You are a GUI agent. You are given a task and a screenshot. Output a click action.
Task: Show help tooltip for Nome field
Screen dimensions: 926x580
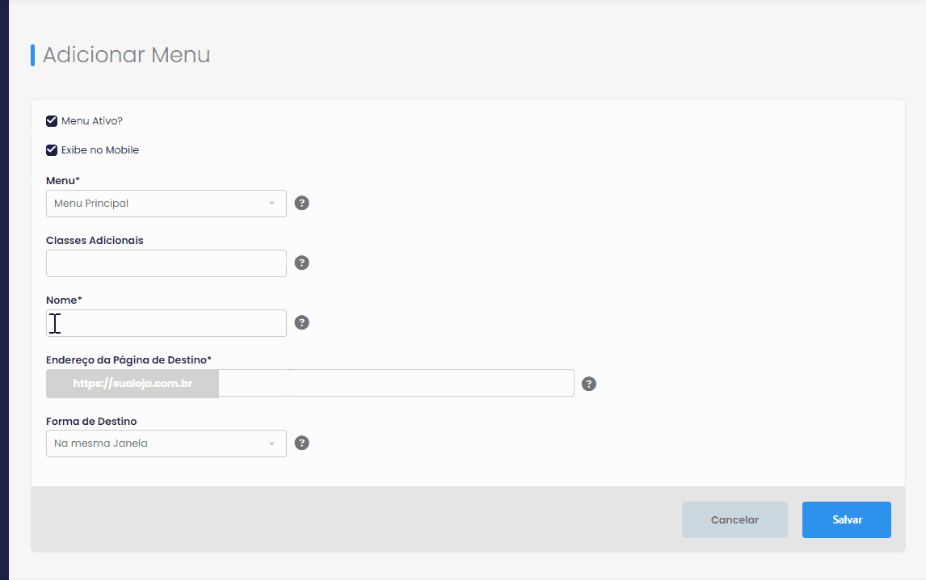[x=301, y=322]
